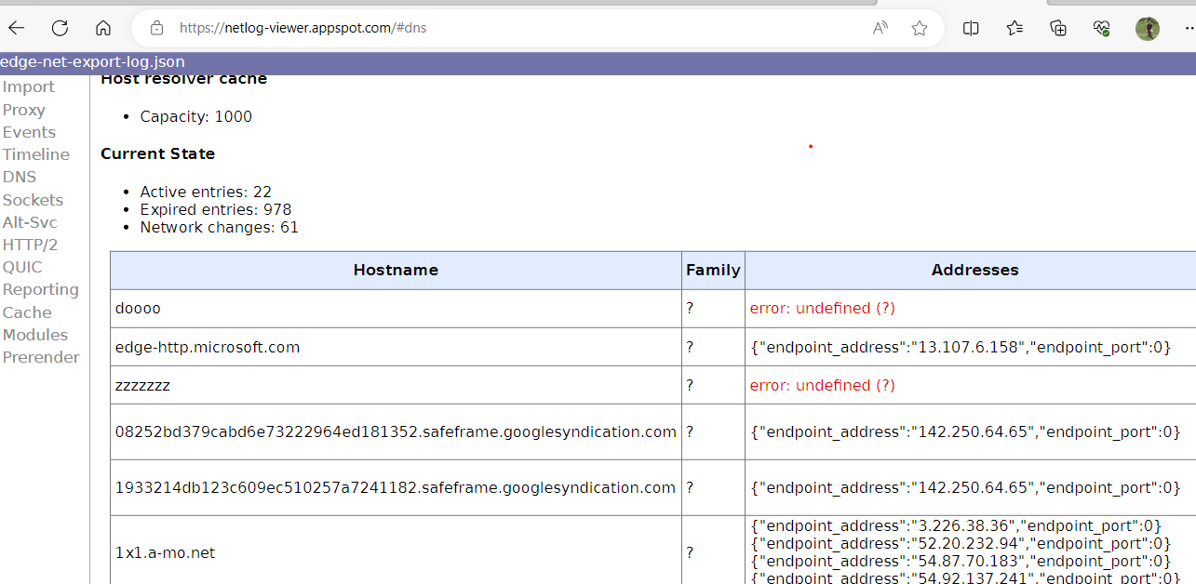Viewport: 1196px width, 584px height.
Task: Click the Family cell for 1x1.a-mo.net
Action: (713, 552)
